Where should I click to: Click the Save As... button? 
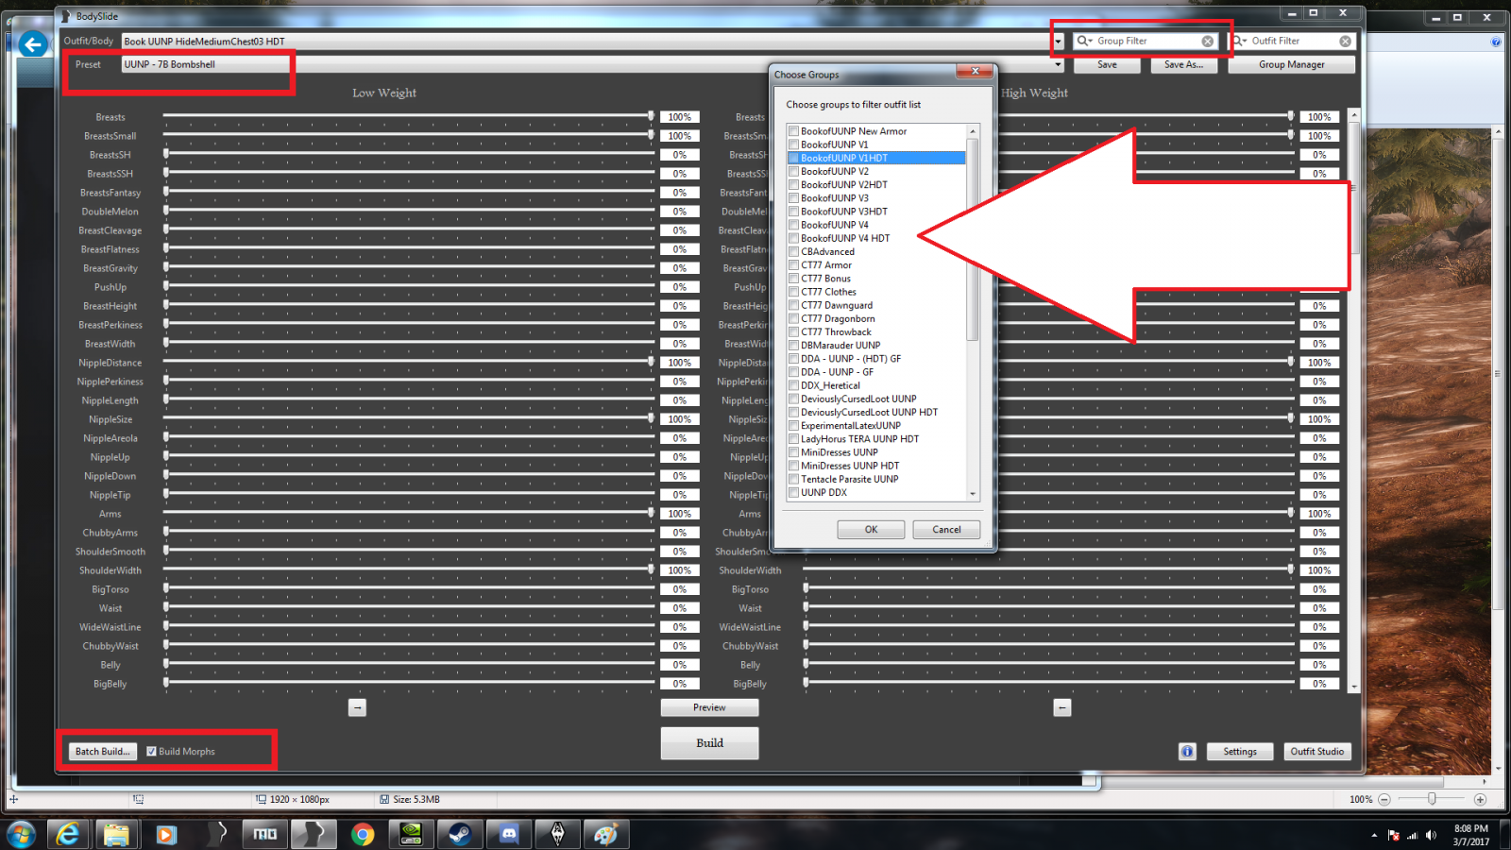pyautogui.click(x=1183, y=65)
